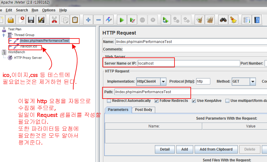Select Thread Group in the tree
This screenshot has width=267, height=162.
pos(24,35)
